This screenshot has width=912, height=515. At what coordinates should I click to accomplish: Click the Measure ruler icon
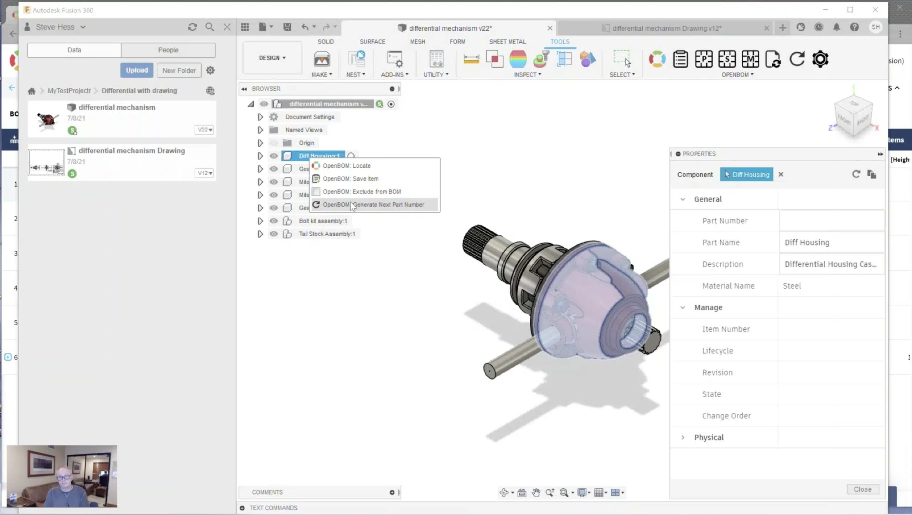click(471, 59)
